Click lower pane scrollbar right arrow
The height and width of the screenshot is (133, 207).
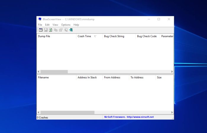pyautogui.click(x=172, y=112)
